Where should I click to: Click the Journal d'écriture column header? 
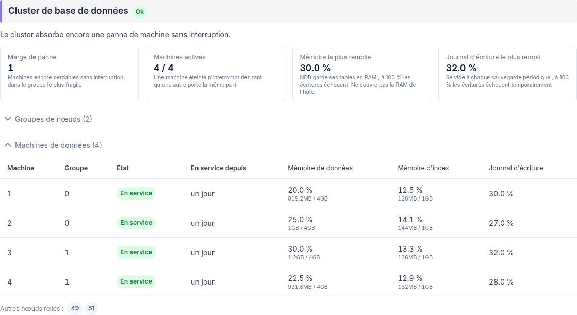point(516,168)
